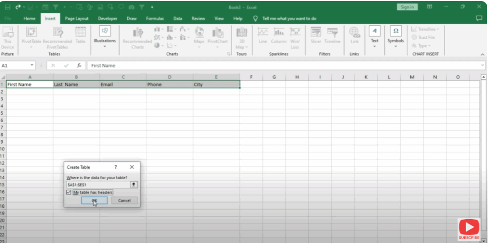Open the Review tab

tap(198, 19)
